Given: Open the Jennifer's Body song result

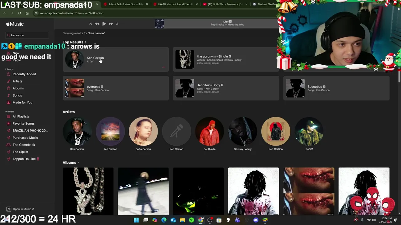Looking at the screenshot, I should [x=226, y=88].
